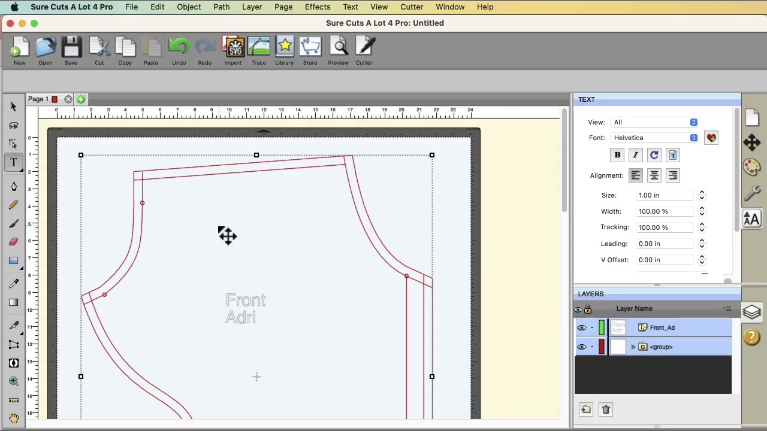The image size is (767, 431).
Task: Set text alignment to center
Action: pyautogui.click(x=654, y=175)
